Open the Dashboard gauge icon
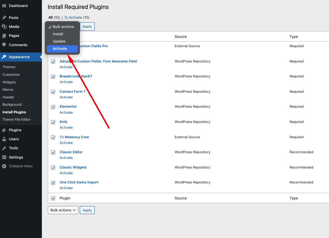 coord(4,6)
